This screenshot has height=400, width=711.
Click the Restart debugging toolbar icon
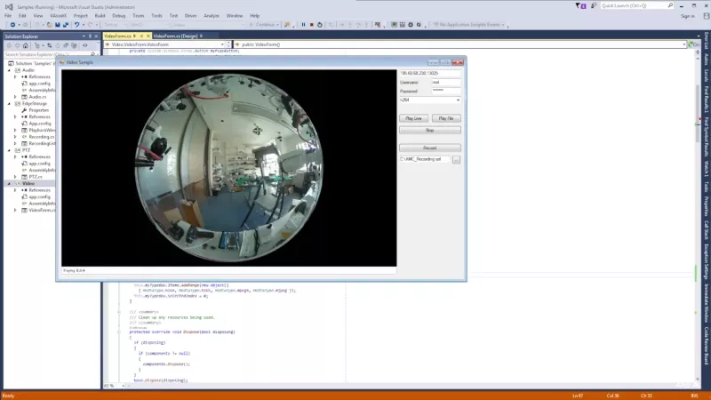(320, 25)
